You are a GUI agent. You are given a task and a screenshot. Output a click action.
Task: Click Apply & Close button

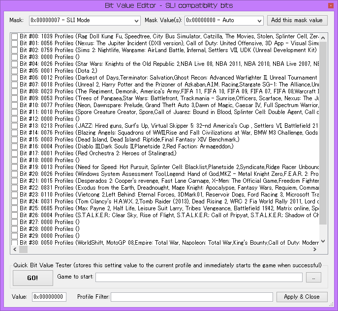pos(302,297)
